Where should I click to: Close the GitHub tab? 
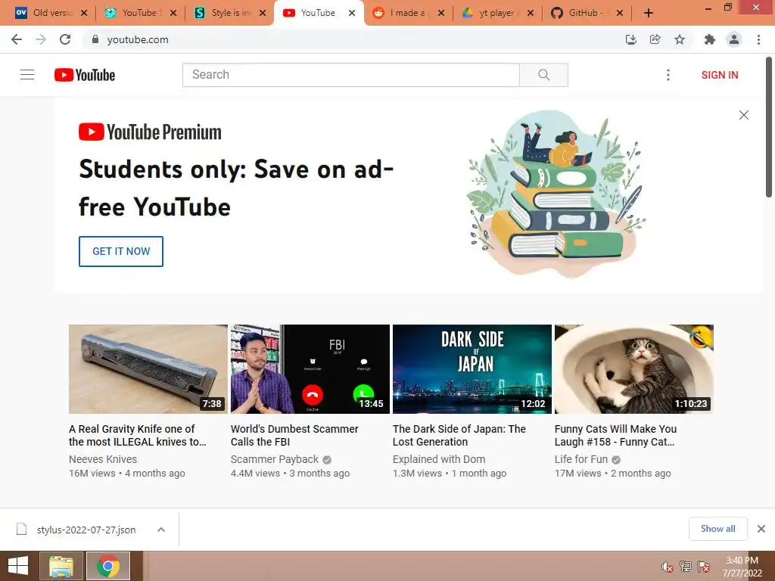[620, 13]
